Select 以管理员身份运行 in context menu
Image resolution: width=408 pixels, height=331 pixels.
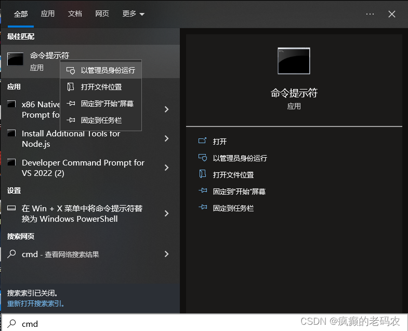101,70
